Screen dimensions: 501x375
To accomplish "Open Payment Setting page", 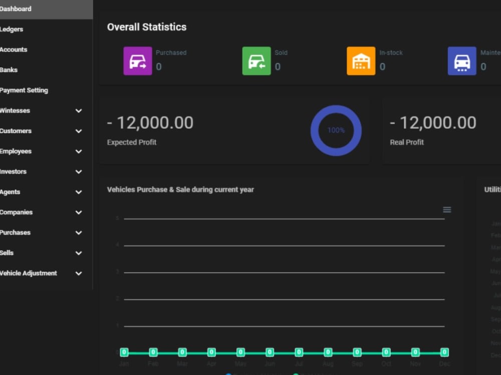I will pos(24,90).
